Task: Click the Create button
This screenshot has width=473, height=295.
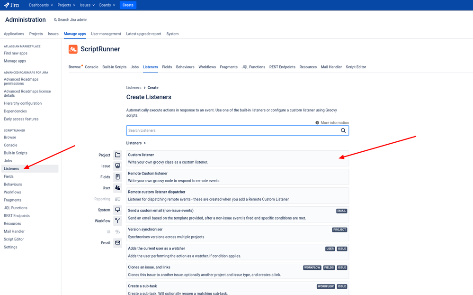Action: point(127,5)
